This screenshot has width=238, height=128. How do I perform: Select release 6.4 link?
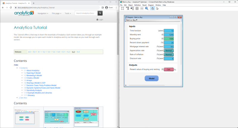click(78, 52)
